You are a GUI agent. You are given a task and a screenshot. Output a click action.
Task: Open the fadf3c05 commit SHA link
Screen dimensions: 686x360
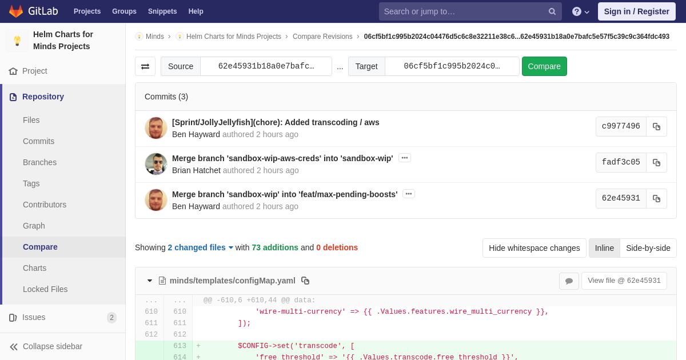click(621, 162)
